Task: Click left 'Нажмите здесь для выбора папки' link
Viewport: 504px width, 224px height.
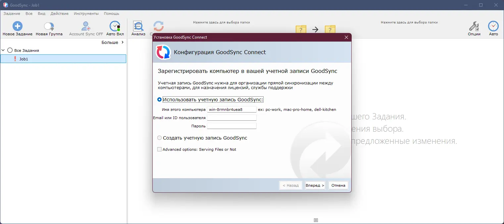Action: coord(222,22)
